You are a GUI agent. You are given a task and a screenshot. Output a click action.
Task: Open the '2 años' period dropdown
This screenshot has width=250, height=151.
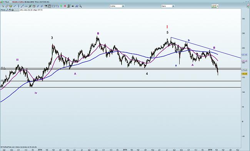pyautogui.click(x=117, y=6)
